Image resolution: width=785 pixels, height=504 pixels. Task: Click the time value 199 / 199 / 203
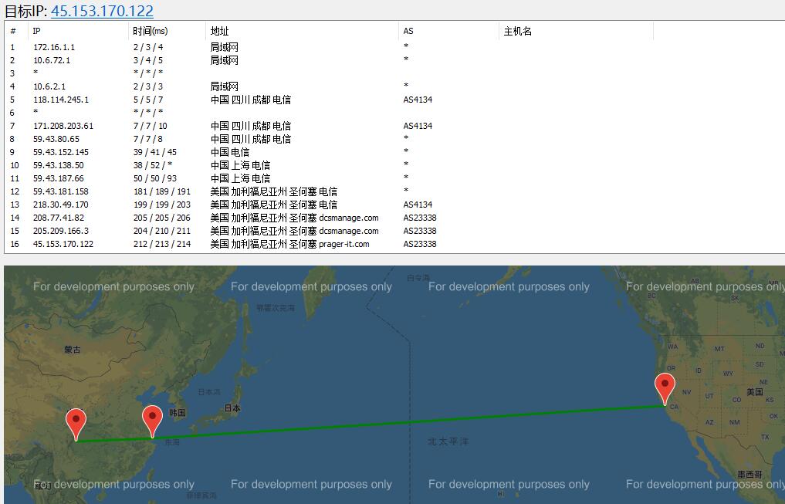tap(161, 205)
